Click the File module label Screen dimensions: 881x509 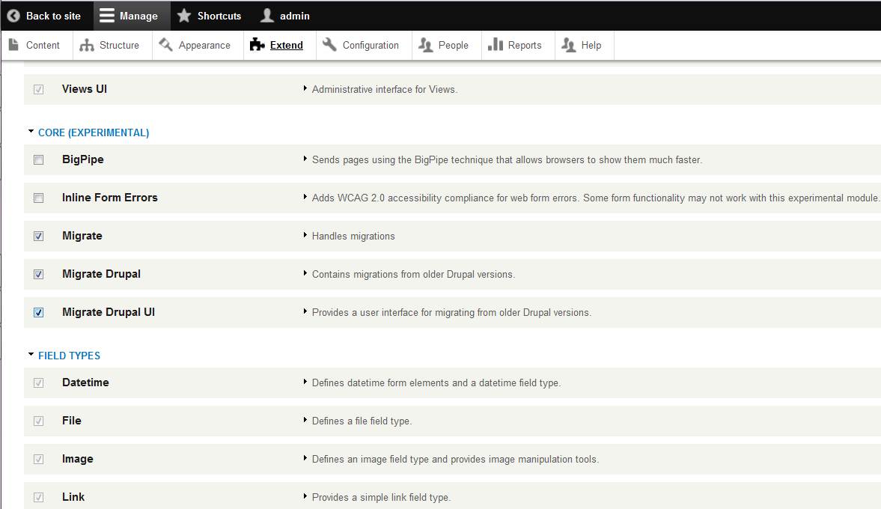(x=71, y=420)
